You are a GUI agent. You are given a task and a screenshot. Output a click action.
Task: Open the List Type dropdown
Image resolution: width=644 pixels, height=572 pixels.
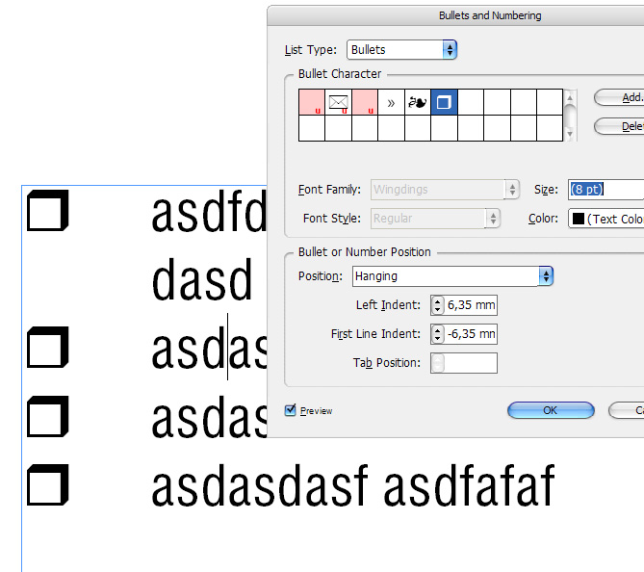tap(401, 50)
